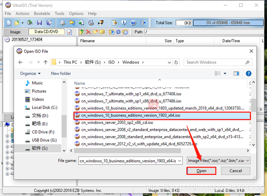Click the Open file folder toolbar icon

click(x=17, y=23)
